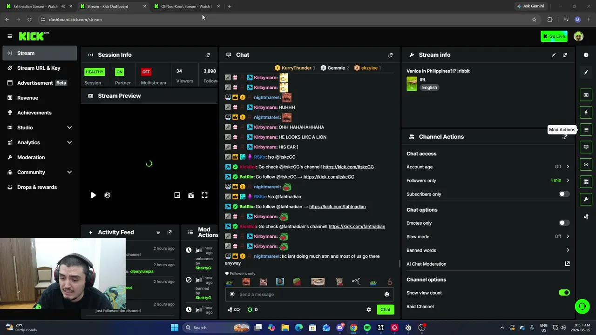The image size is (596, 335).
Task: Open the Revenue page
Action: point(40,98)
